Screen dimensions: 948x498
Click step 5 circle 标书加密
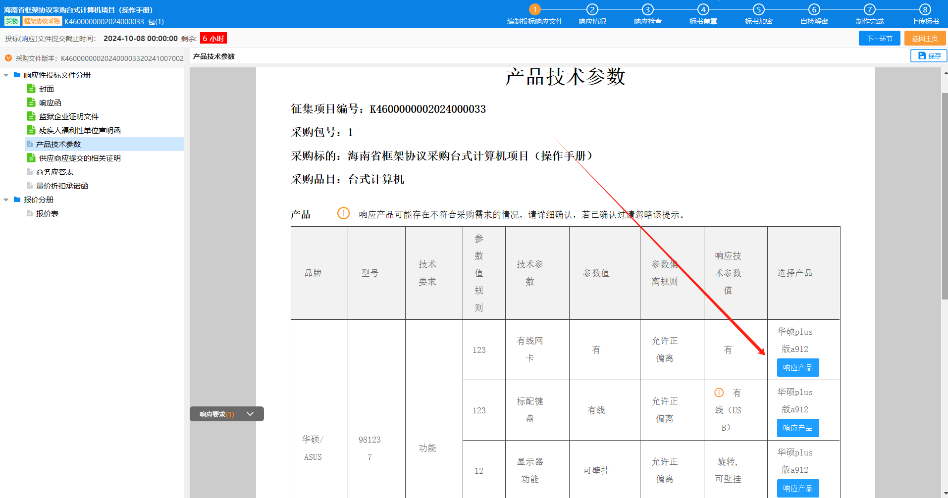758,9
